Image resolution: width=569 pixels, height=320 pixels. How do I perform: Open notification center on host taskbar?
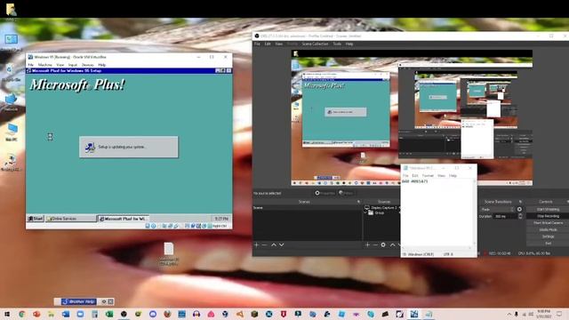(x=559, y=314)
